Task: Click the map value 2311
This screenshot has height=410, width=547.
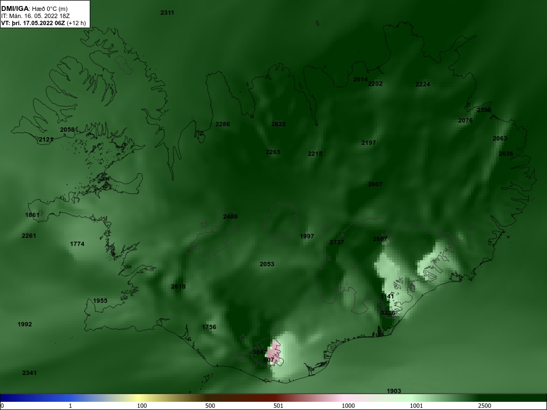Action: [x=167, y=13]
